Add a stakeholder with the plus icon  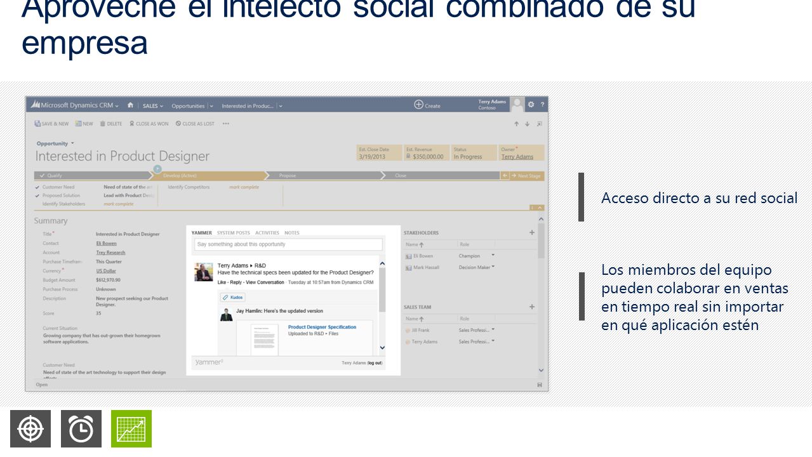pyautogui.click(x=532, y=232)
